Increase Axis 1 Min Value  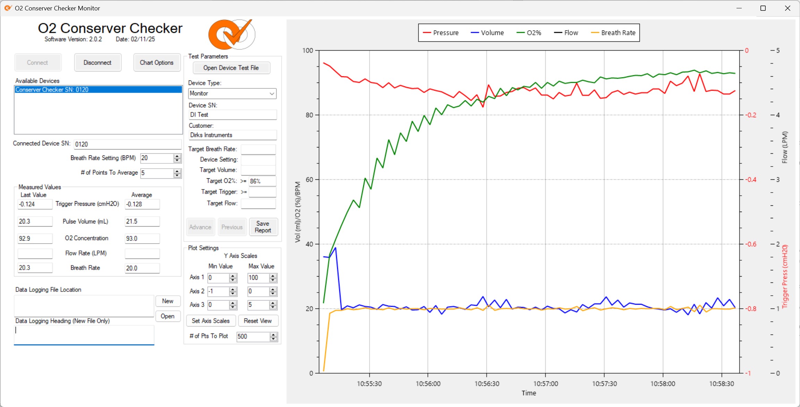[233, 275]
